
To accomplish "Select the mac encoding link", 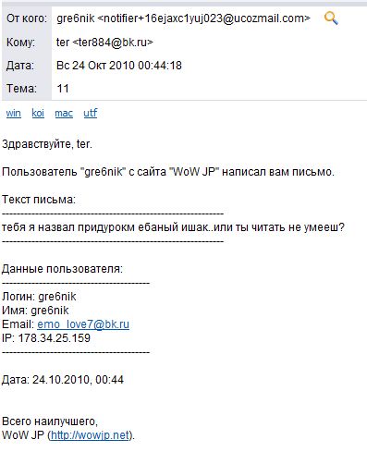I will 64,114.
